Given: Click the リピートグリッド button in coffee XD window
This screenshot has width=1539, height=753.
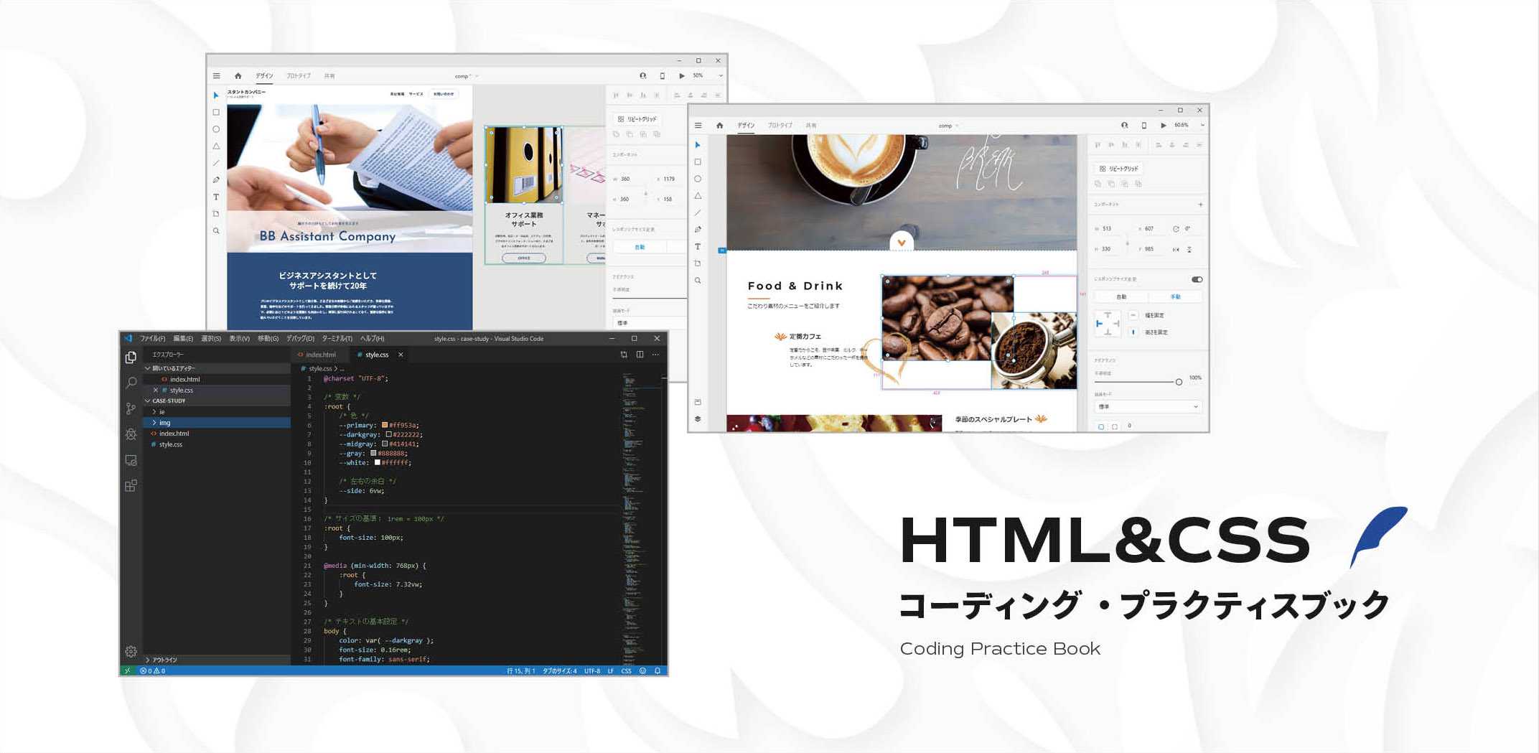Looking at the screenshot, I should [x=1119, y=169].
